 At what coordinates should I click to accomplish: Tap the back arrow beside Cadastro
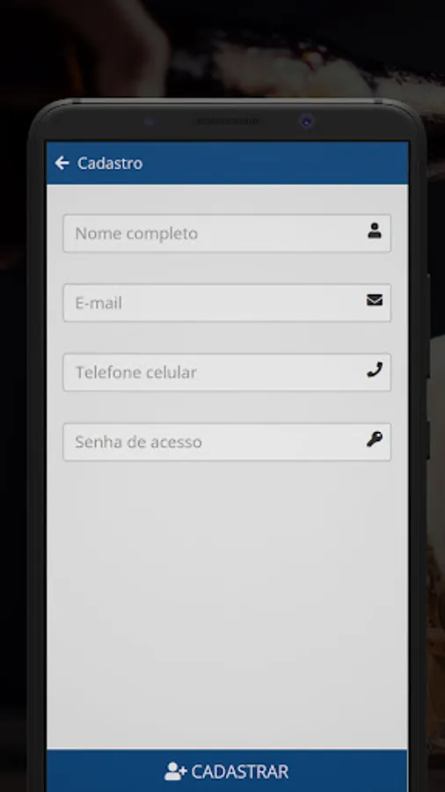coord(62,163)
